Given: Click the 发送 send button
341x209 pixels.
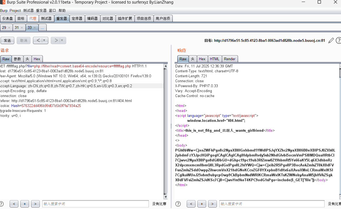Looking at the screenshot, I should click(7, 40).
